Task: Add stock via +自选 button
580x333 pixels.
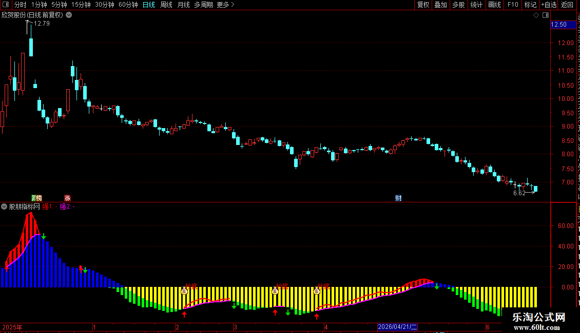Action: pos(549,5)
